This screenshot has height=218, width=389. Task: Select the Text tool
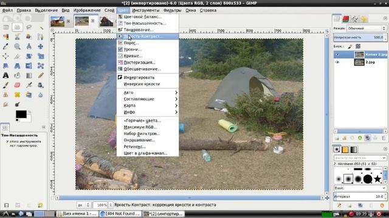5,75
